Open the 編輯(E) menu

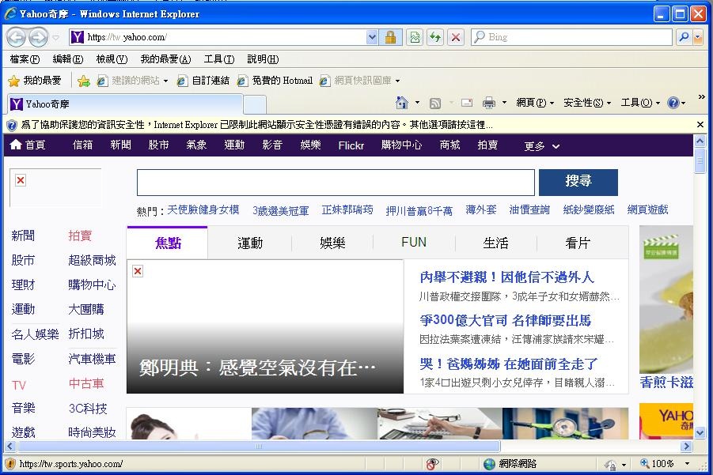pos(68,59)
